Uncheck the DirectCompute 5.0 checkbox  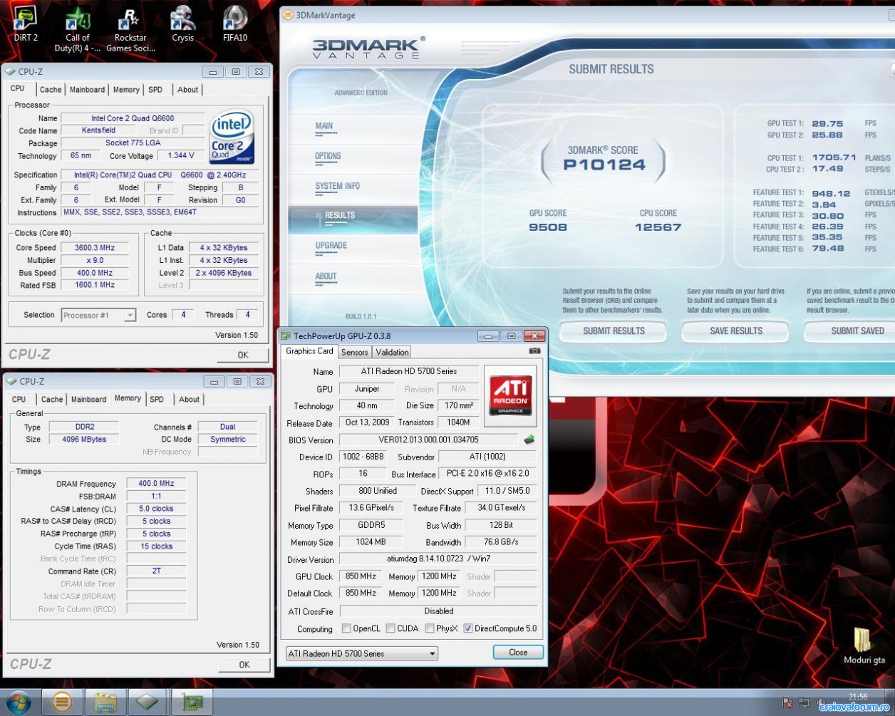point(468,628)
